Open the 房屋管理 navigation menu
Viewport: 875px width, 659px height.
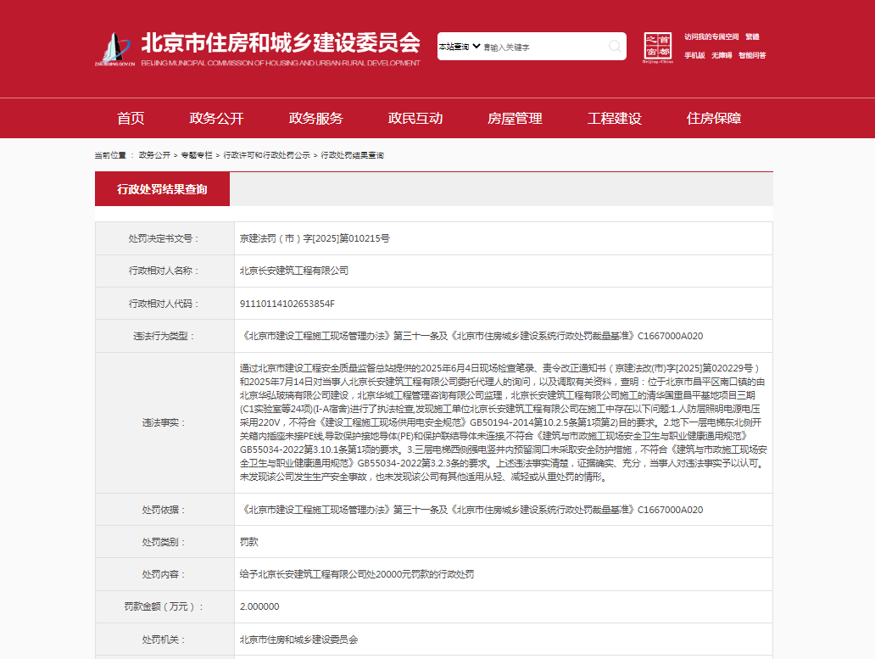(x=515, y=119)
